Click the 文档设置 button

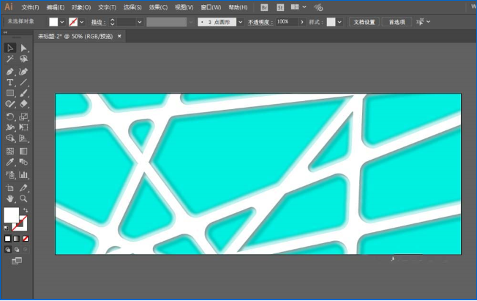click(x=364, y=23)
